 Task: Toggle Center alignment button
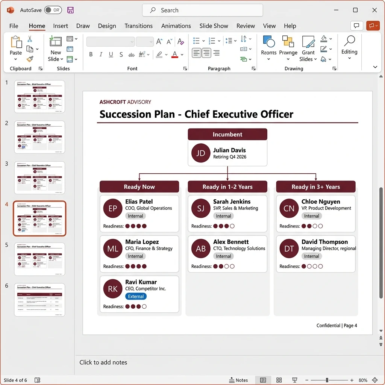(x=206, y=53)
